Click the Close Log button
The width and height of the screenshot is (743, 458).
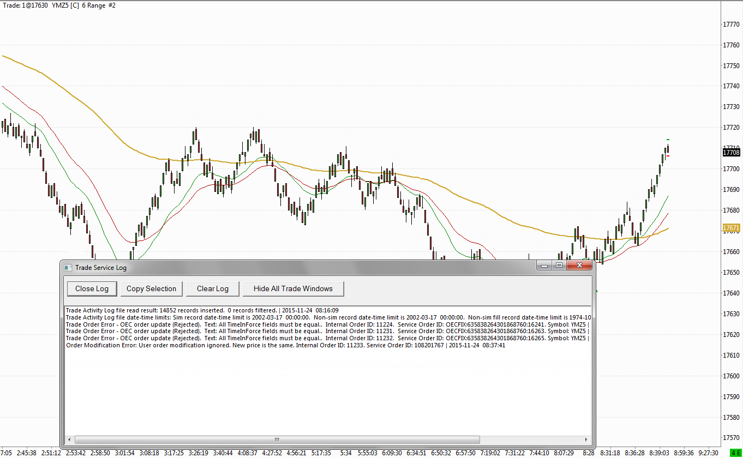click(92, 288)
